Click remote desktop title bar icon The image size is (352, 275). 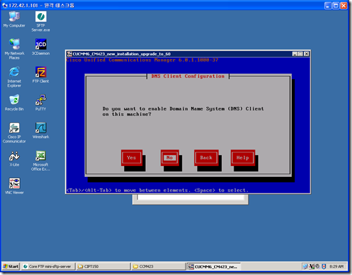pos(5,5)
